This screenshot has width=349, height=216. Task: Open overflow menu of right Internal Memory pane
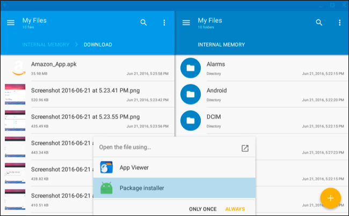pos(340,23)
